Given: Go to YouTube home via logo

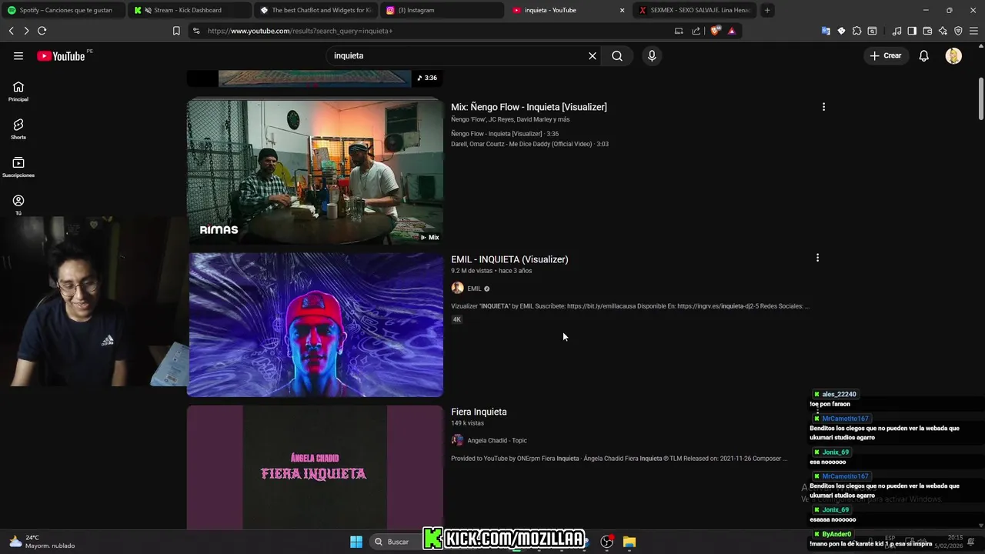Looking at the screenshot, I should click(61, 55).
